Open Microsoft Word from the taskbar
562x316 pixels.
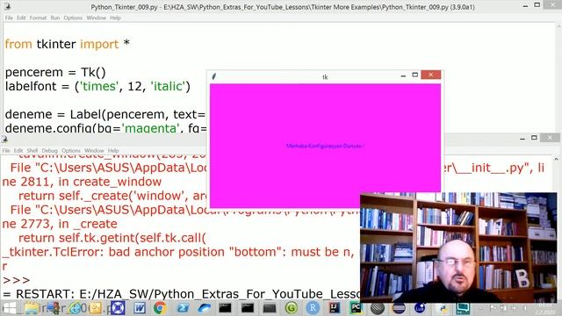[x=140, y=308]
